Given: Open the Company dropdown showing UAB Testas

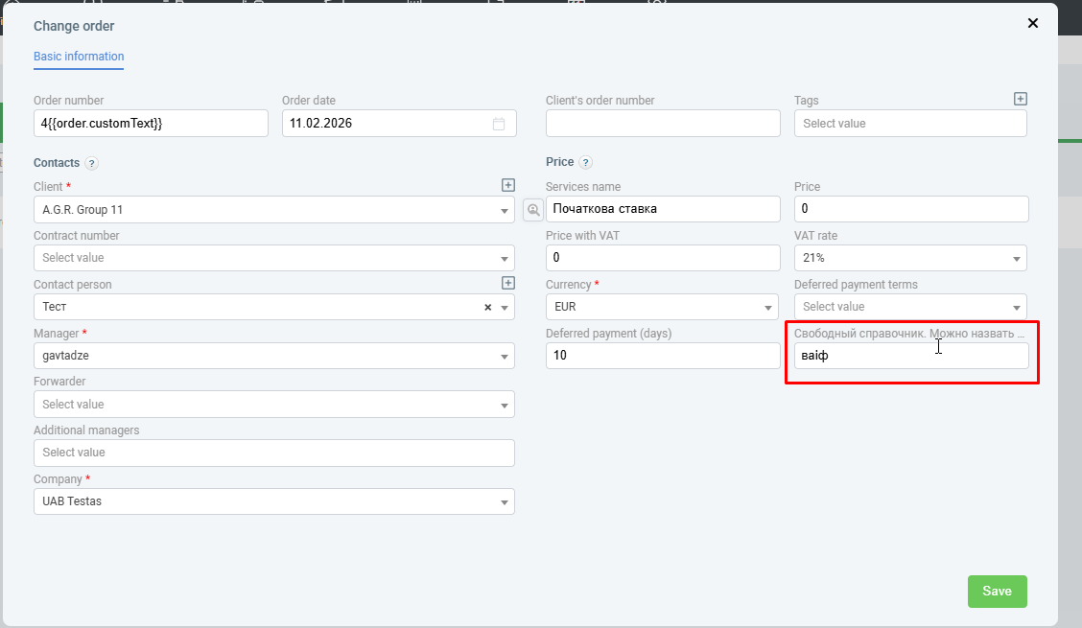Looking at the screenshot, I should 505,502.
